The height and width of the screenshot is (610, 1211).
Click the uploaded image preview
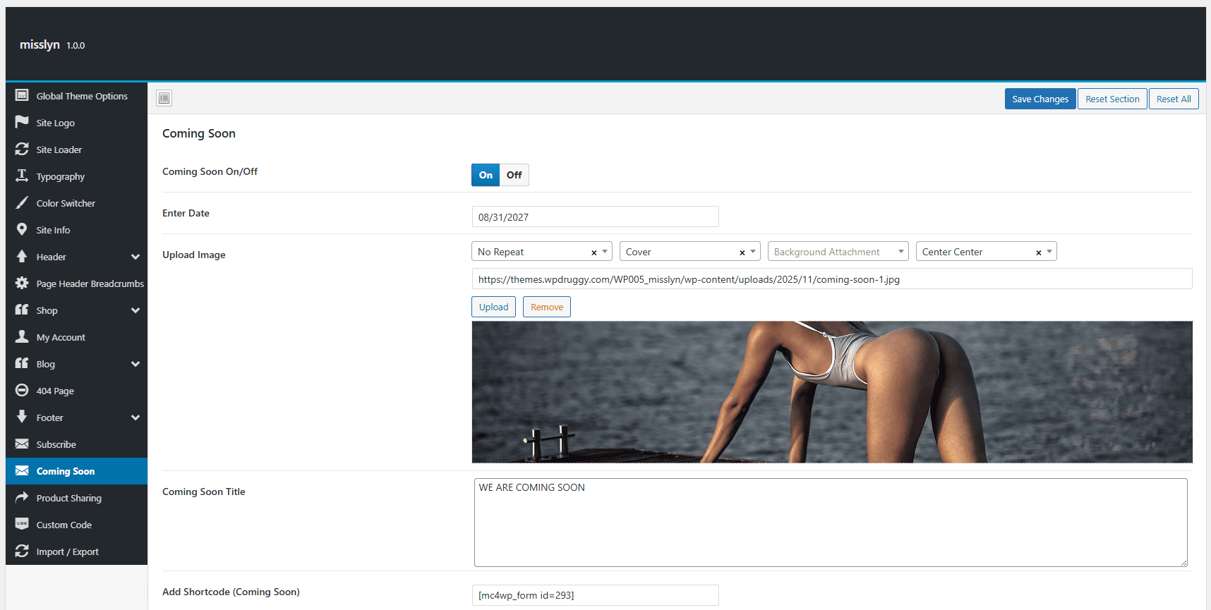coord(832,392)
